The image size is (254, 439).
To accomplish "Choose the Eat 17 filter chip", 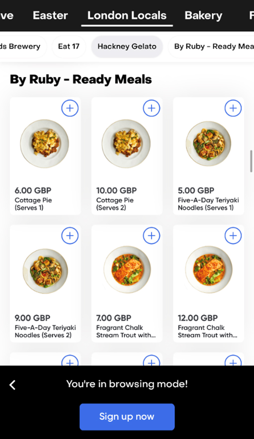I will (69, 47).
